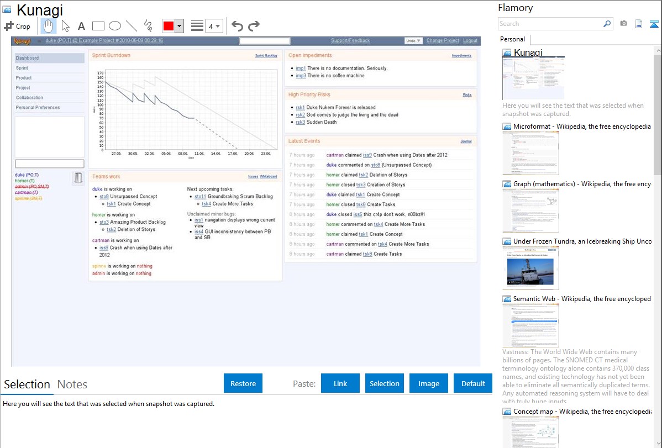The image size is (662, 448).
Task: Redo the last undone annotation
Action: point(254,26)
